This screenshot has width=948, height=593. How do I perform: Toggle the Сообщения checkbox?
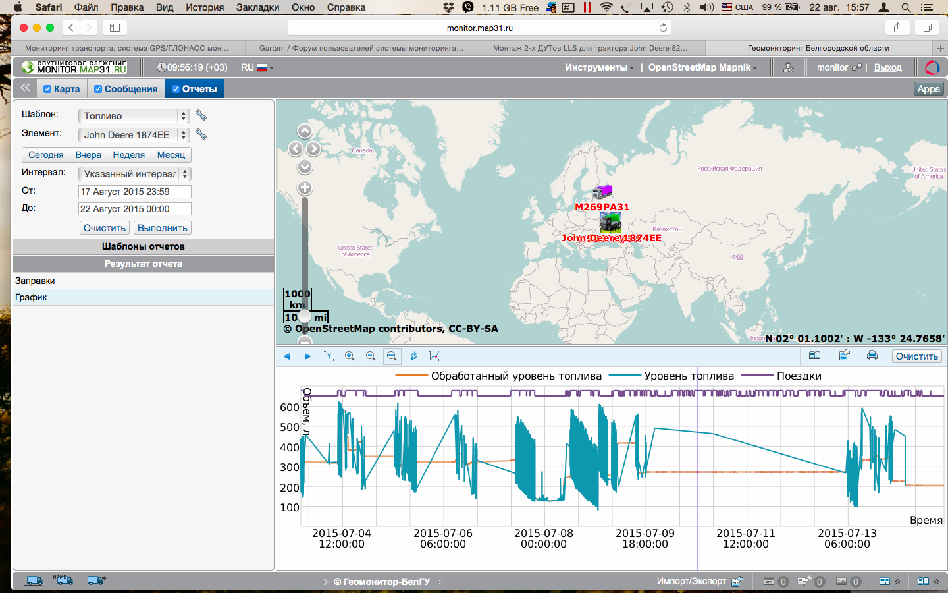98,89
